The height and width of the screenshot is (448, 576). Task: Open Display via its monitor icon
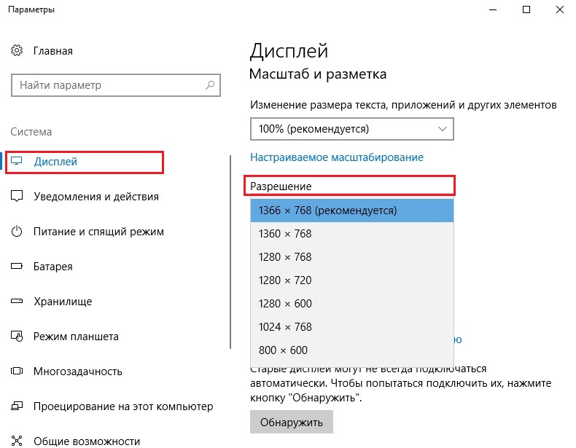(x=17, y=161)
